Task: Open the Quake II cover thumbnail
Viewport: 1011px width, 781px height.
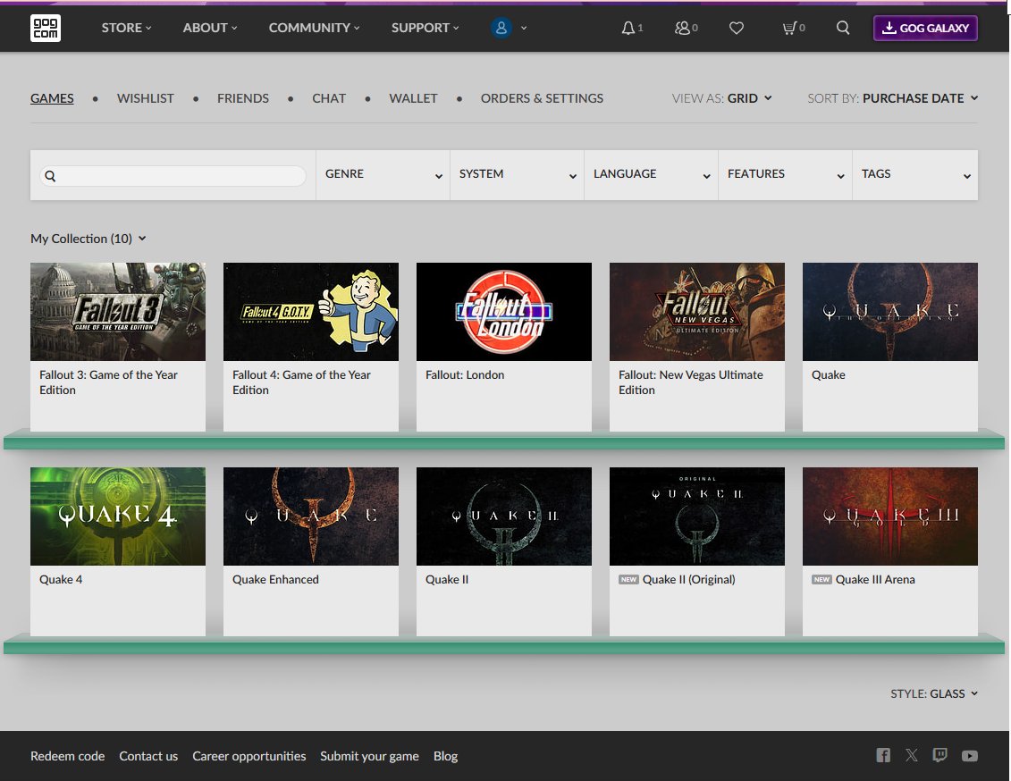Action: click(504, 516)
